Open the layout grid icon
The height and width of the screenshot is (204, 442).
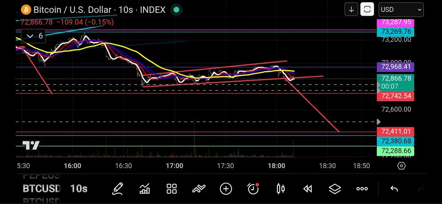pyautogui.click(x=172, y=189)
